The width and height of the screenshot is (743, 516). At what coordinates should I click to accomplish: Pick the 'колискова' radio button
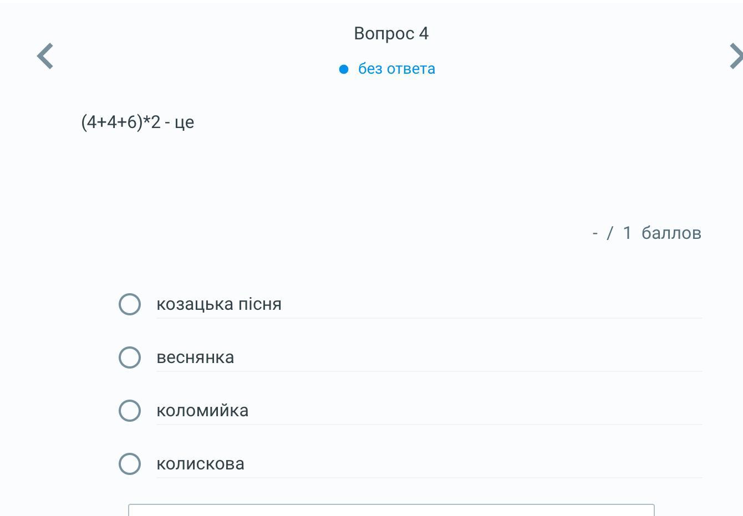click(130, 464)
